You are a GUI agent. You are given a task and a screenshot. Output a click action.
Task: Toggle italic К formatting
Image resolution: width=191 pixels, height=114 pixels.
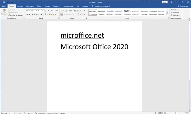29,15
